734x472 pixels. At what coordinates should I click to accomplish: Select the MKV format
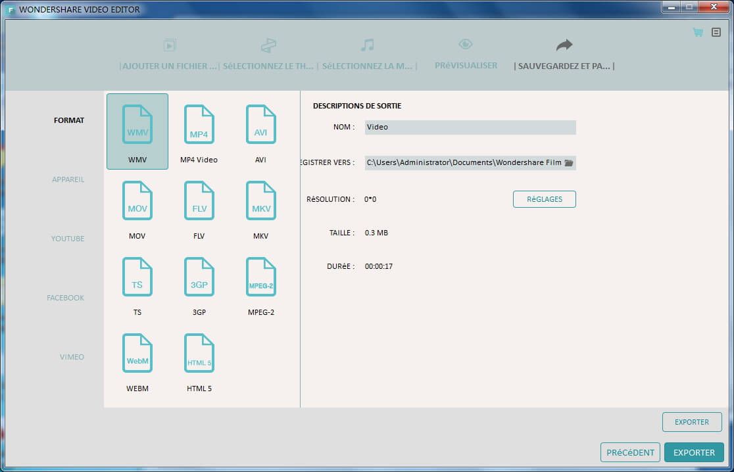260,201
